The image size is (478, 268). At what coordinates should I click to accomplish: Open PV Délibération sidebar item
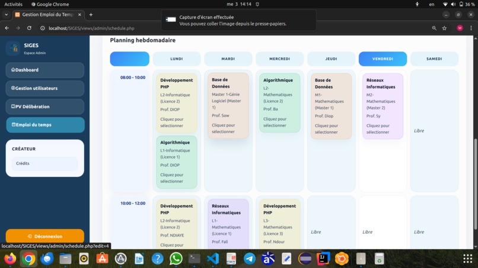[x=45, y=106]
